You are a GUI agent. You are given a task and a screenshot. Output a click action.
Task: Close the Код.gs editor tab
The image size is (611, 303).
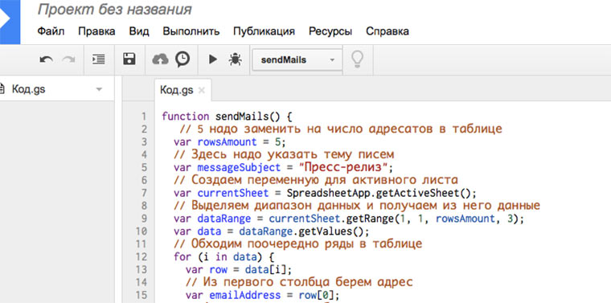(x=202, y=91)
